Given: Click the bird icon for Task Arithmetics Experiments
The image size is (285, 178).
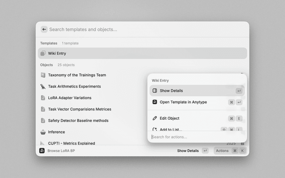Looking at the screenshot, I should pyautogui.click(x=43, y=86).
